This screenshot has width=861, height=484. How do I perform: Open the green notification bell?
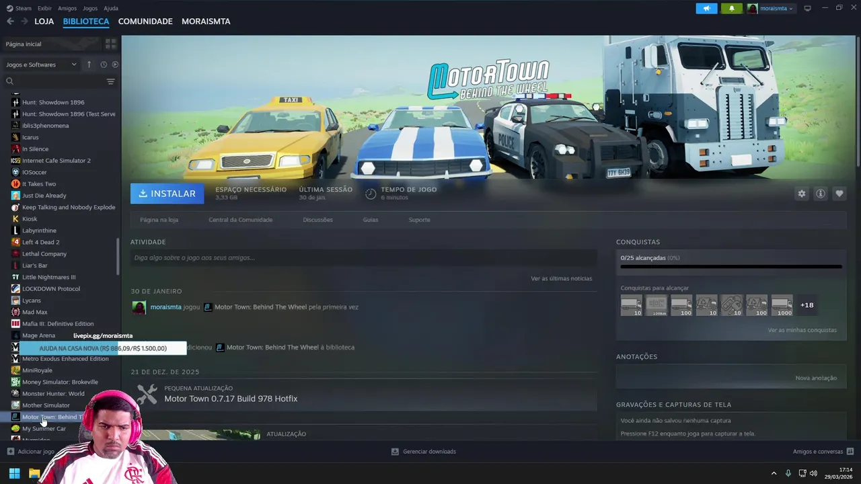pos(732,8)
